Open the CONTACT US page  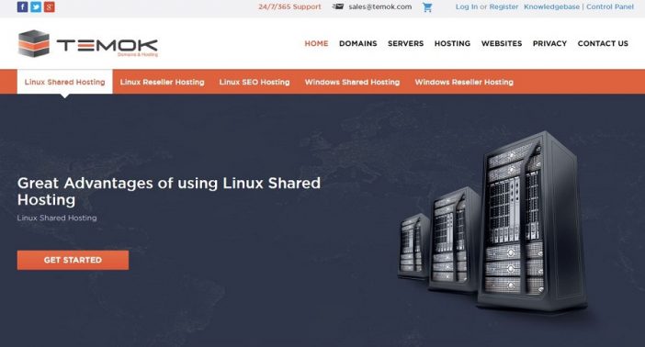[x=603, y=43]
